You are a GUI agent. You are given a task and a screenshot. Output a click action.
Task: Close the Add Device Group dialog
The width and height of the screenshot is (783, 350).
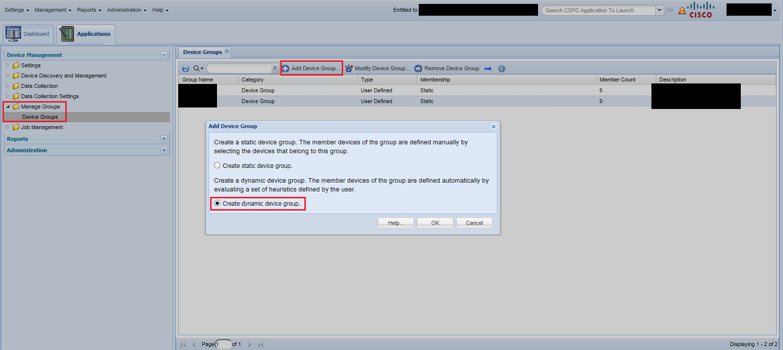point(493,127)
